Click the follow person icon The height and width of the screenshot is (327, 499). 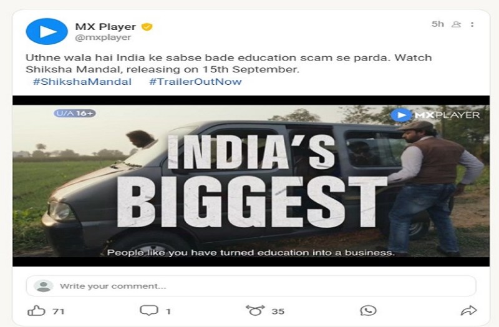click(457, 24)
